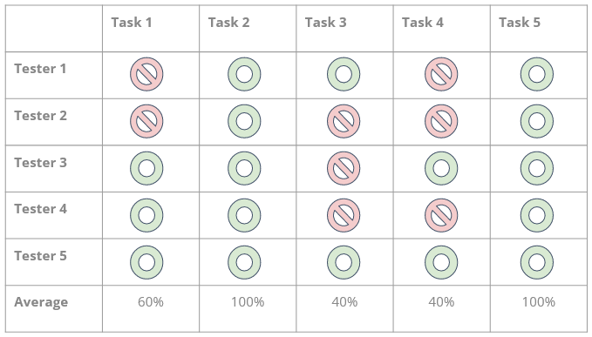
Task: Click Tester 1's fail icon for Task 4
Action: tap(441, 74)
